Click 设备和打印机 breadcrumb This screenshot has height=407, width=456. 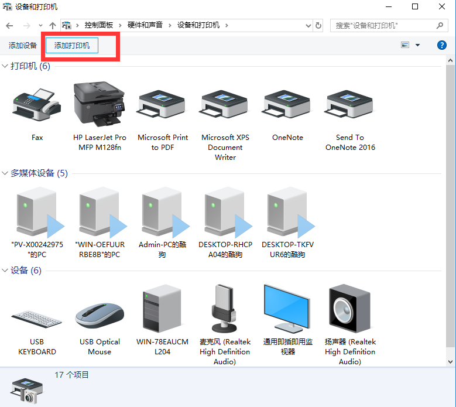coord(198,25)
